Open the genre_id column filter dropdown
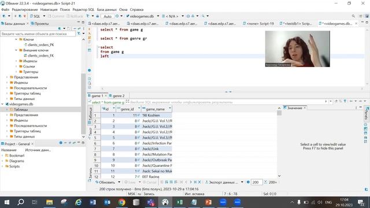Screen dimensions: 370x208 (x=139, y=109)
